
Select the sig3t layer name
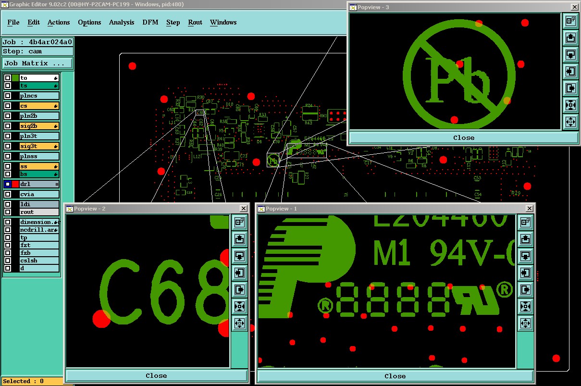pyautogui.click(x=39, y=146)
